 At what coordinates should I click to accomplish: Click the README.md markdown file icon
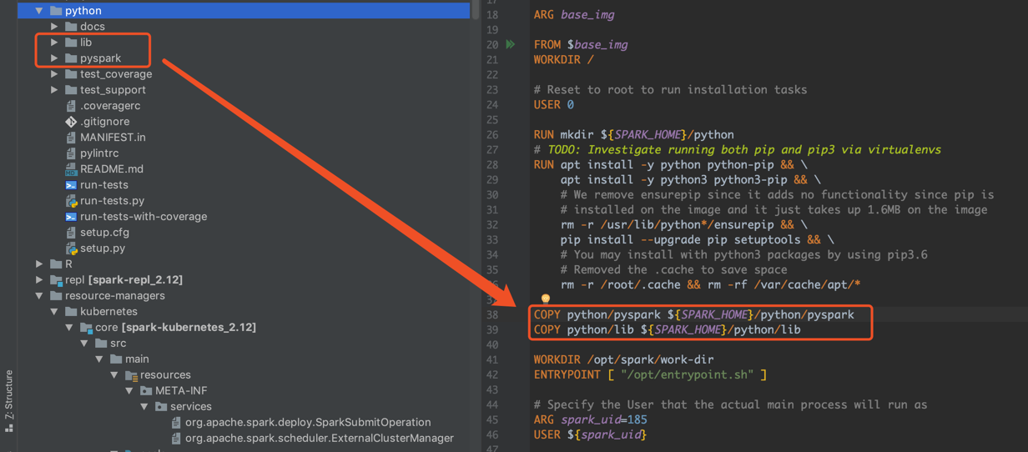click(x=71, y=169)
